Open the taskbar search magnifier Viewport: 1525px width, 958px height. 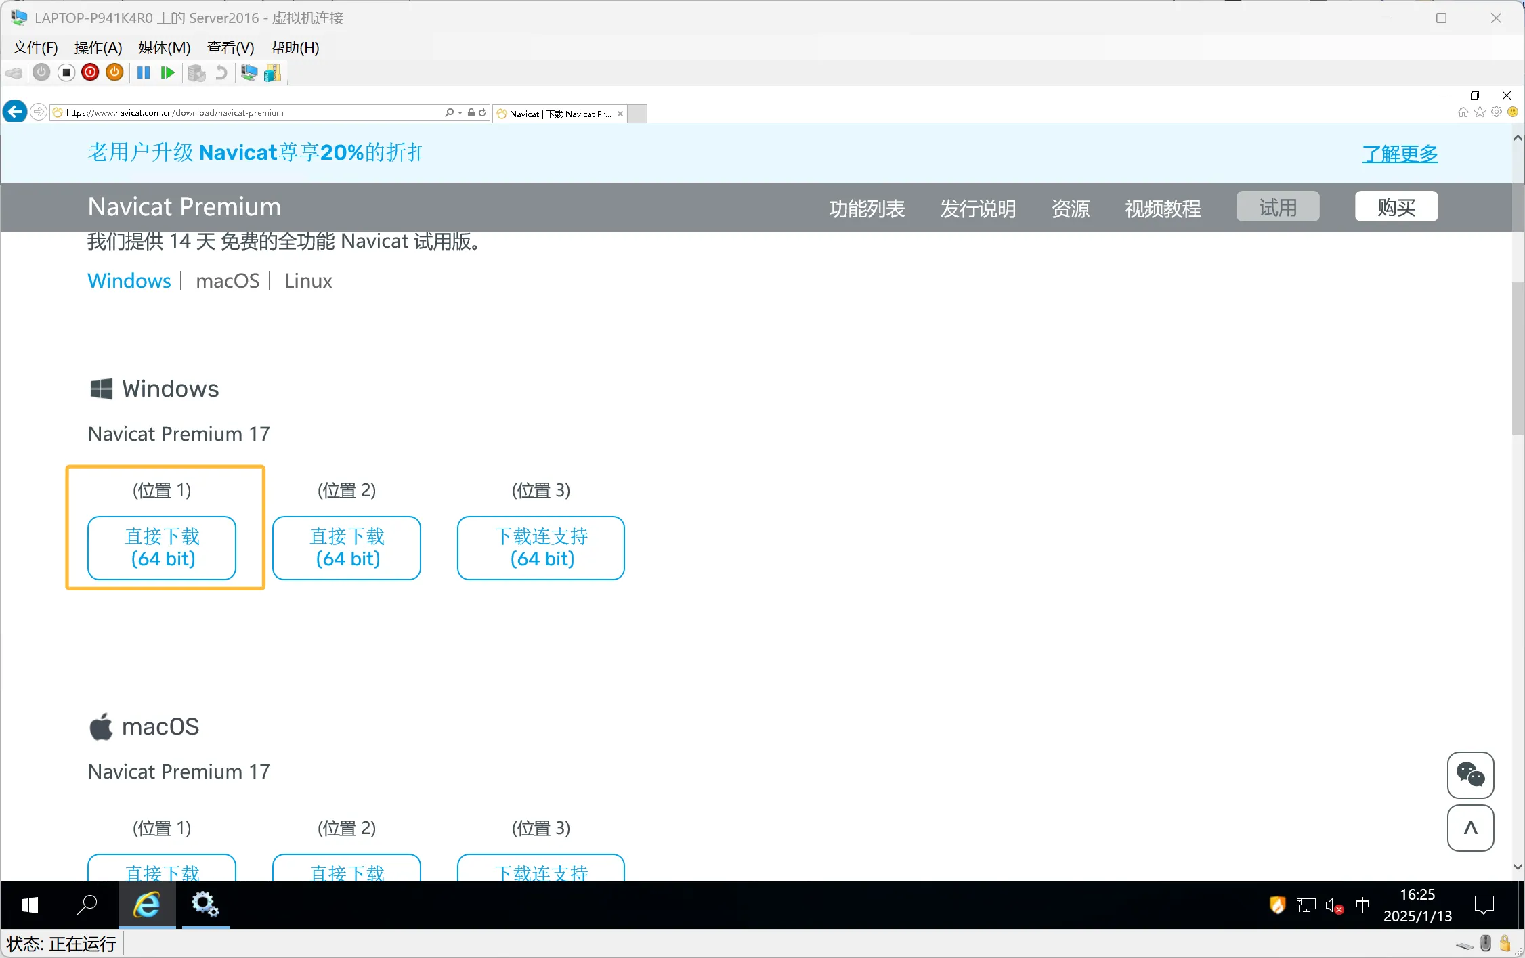tap(87, 905)
